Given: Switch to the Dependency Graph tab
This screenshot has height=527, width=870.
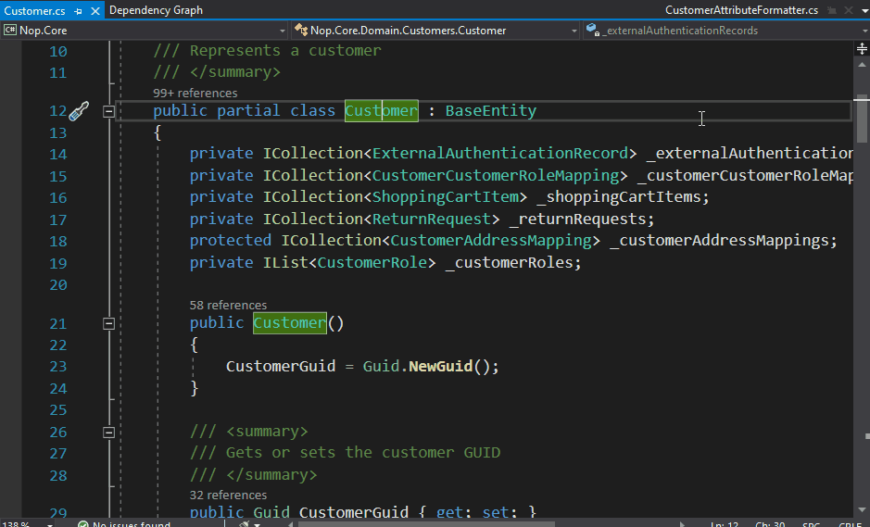Looking at the screenshot, I should point(156,10).
